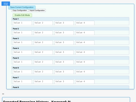Click the Panel 2 header label
This screenshot has height=102, width=136.
(x=16, y=29)
